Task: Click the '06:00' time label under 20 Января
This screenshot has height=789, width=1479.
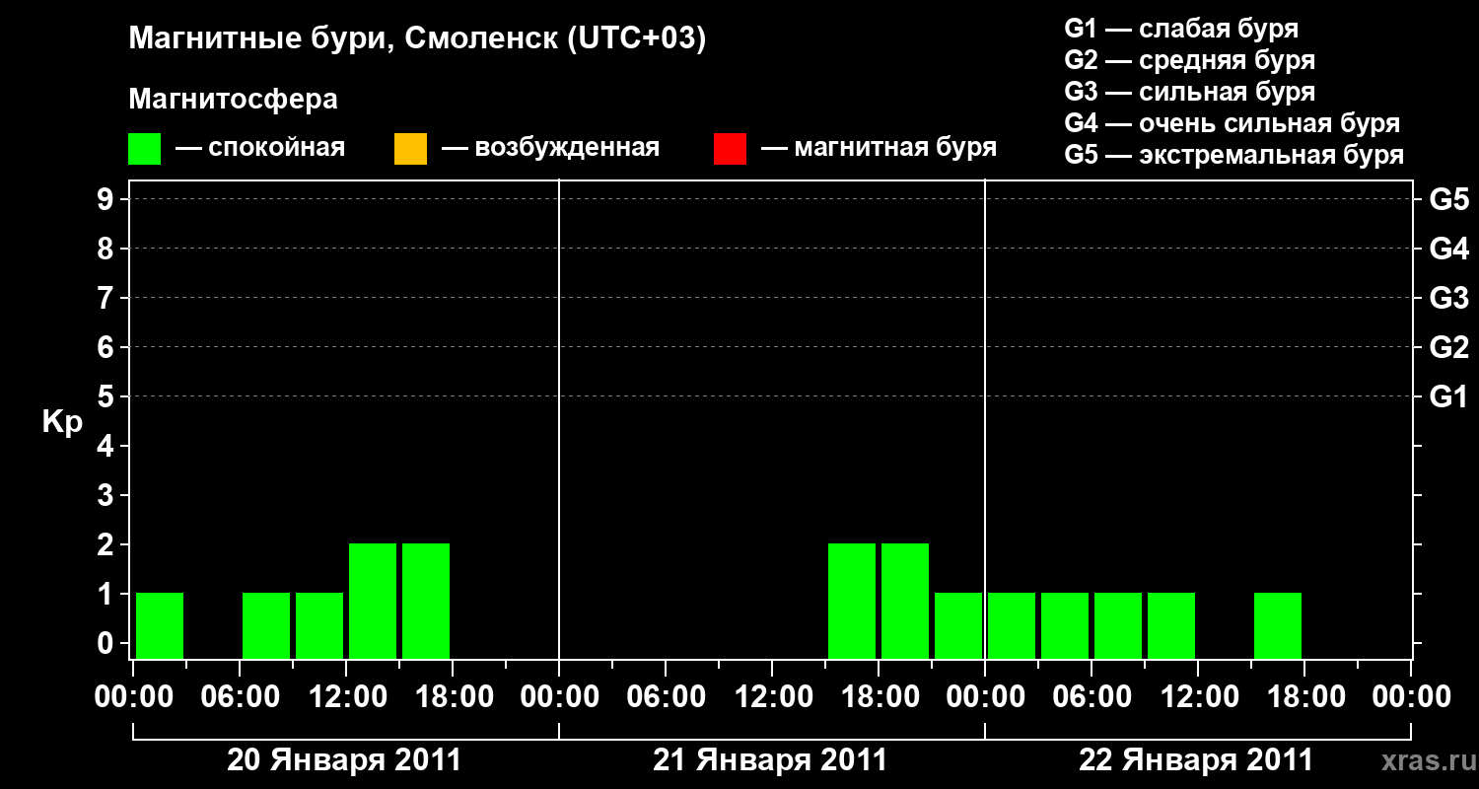Action: coord(240,697)
